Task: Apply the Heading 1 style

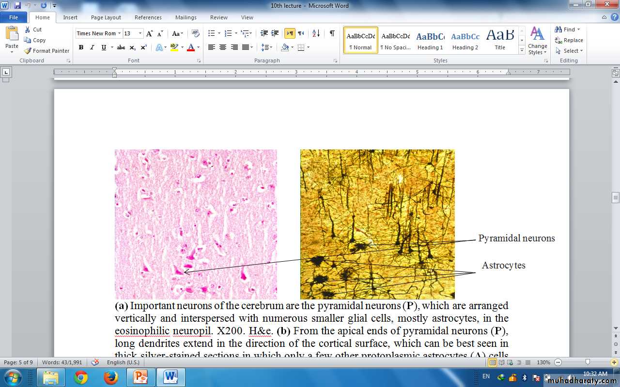Action: 430,40
